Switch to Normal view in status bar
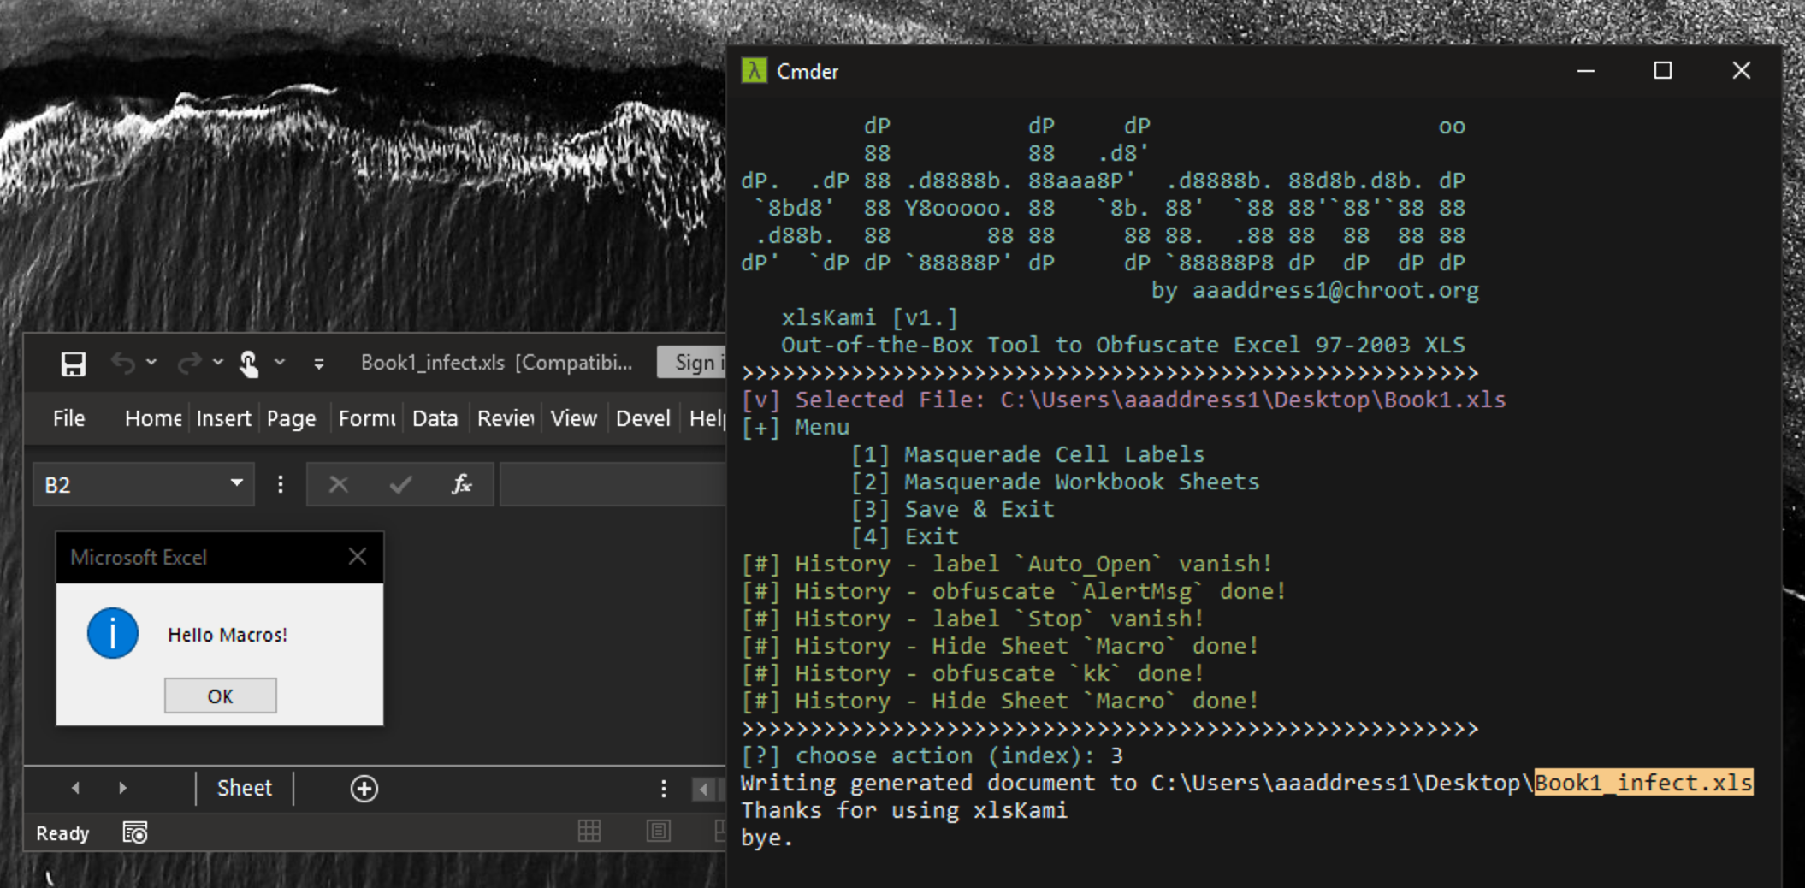The height and width of the screenshot is (888, 1805). tap(589, 831)
